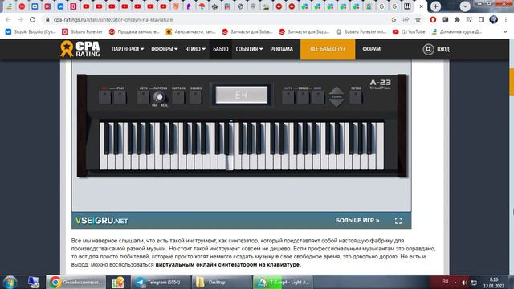
Task: Open the Chrome three-dot menu
Action: [506, 19]
